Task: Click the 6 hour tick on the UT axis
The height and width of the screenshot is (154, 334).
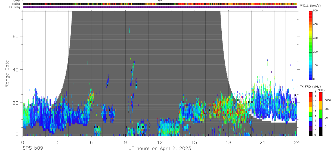Action: tap(91, 142)
